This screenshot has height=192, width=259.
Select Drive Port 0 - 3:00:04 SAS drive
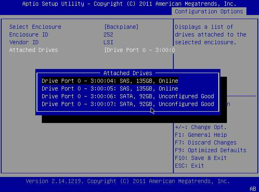pyautogui.click(x=110, y=81)
